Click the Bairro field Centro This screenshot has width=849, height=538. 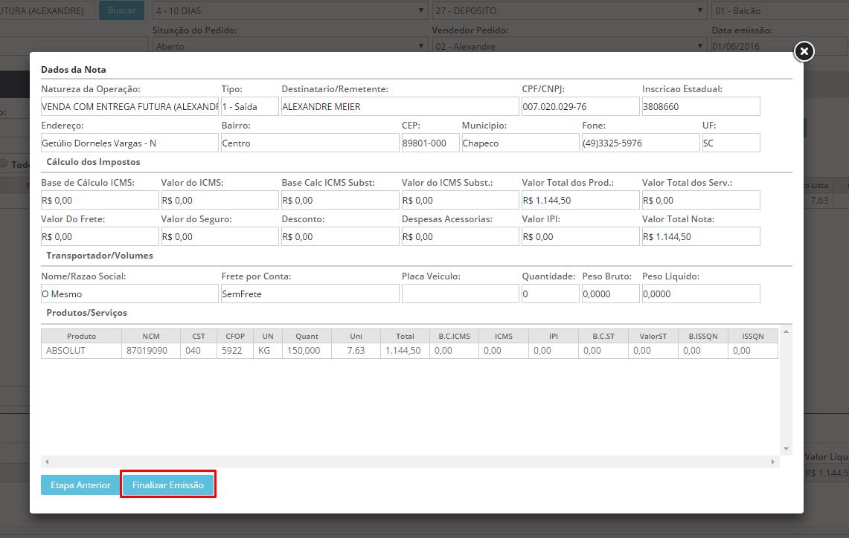click(x=310, y=143)
